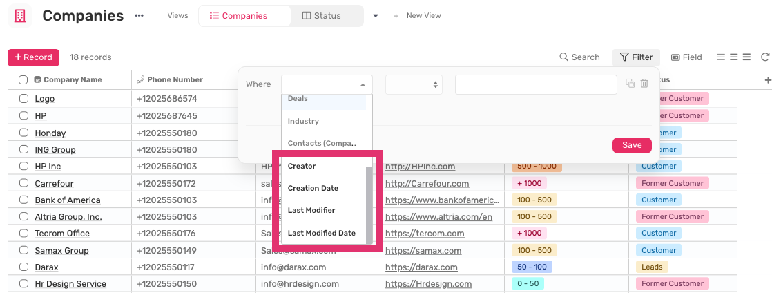Click info@darax.com email cell
772x293 pixels.
[293, 267]
